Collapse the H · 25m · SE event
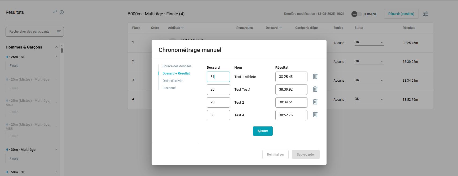This screenshot has width=458, height=176. [56, 57]
